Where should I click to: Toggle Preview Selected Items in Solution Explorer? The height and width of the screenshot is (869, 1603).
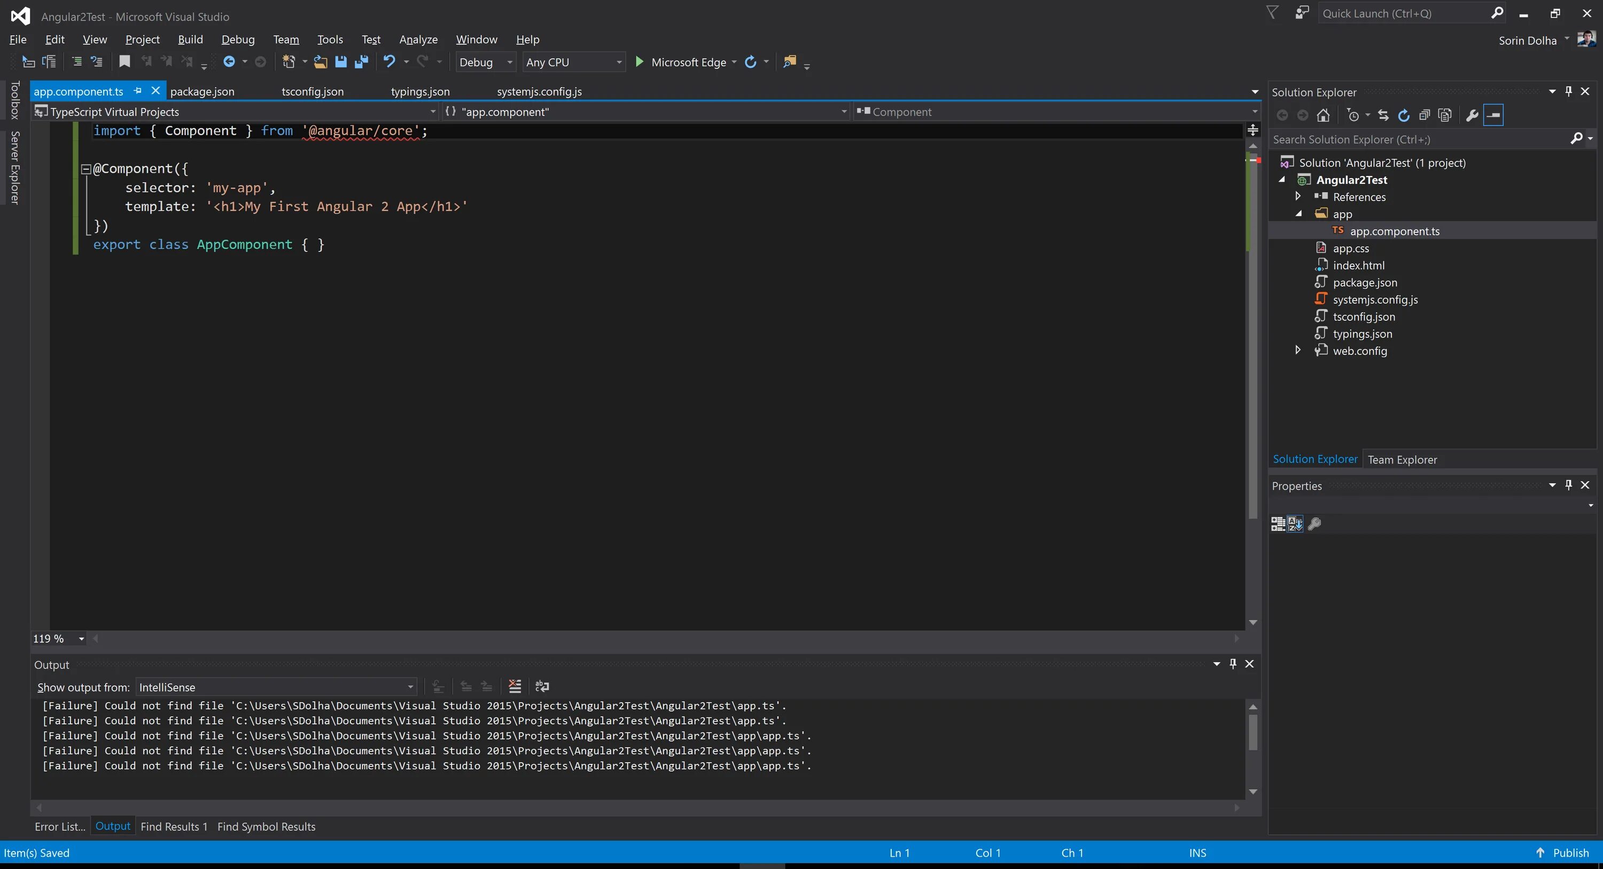point(1493,116)
